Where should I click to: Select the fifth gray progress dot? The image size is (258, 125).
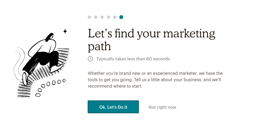click(x=115, y=17)
